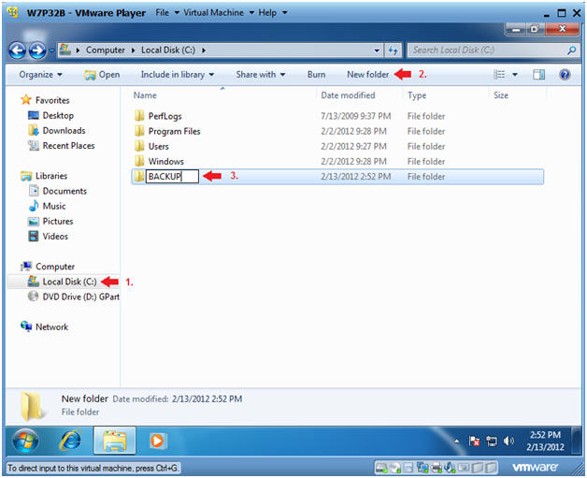Show hidden tray icons arrow
Image resolution: width=587 pixels, height=478 pixels.
[x=456, y=442]
